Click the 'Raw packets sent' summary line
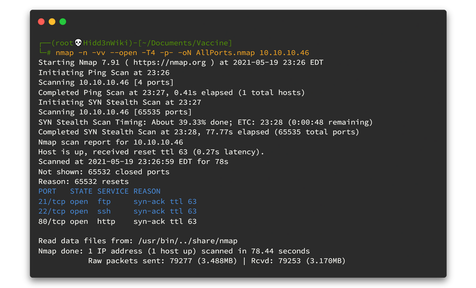This screenshot has height=288, width=476. pos(217,261)
